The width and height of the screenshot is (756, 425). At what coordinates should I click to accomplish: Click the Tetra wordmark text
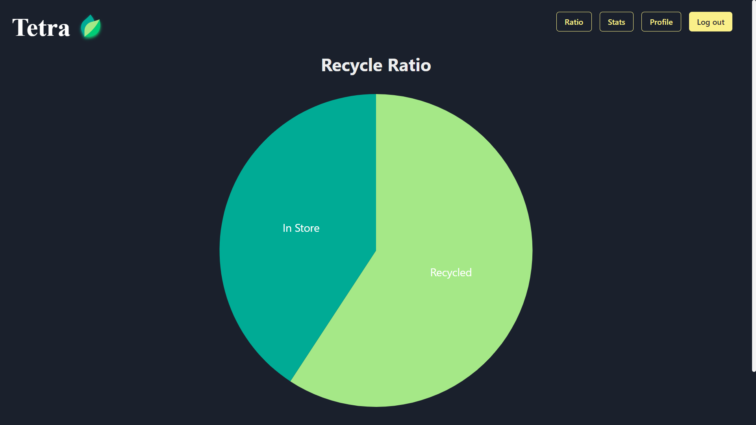tap(41, 28)
